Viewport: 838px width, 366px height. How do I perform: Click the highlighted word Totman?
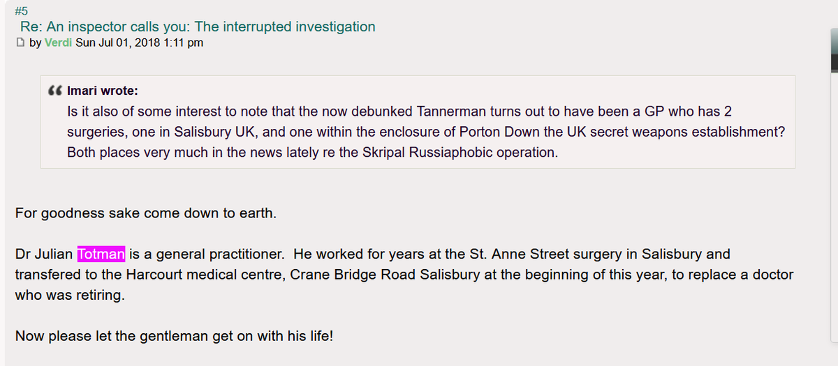pos(101,254)
